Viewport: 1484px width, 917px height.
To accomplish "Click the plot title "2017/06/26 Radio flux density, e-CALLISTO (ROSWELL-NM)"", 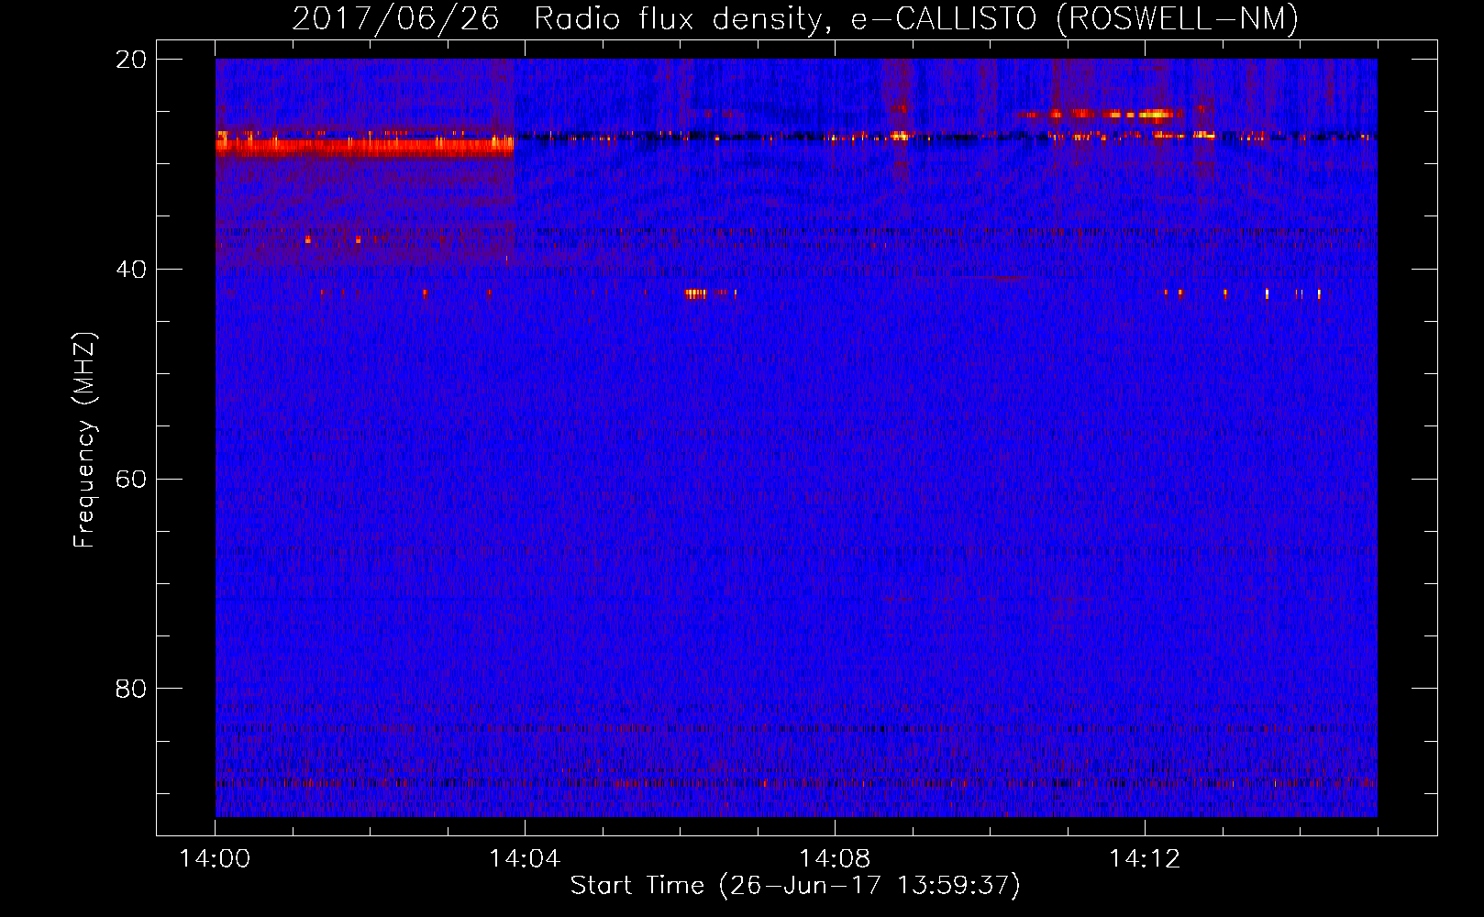I will (x=795, y=18).
